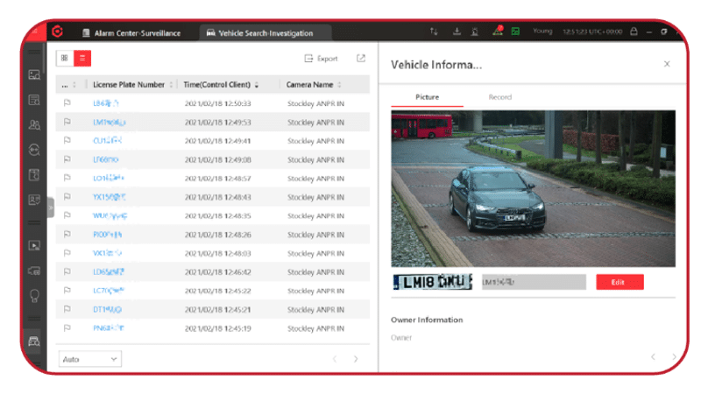Click the alarm warning icon in top bar
Screen dimensions: 708x394
tap(498, 32)
